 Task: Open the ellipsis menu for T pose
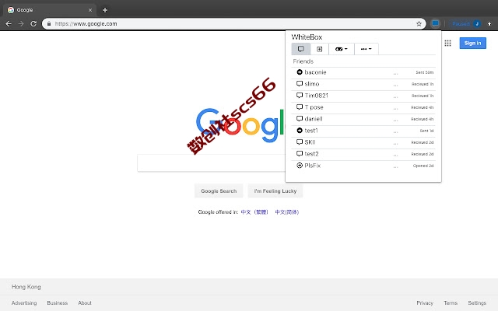(395, 109)
